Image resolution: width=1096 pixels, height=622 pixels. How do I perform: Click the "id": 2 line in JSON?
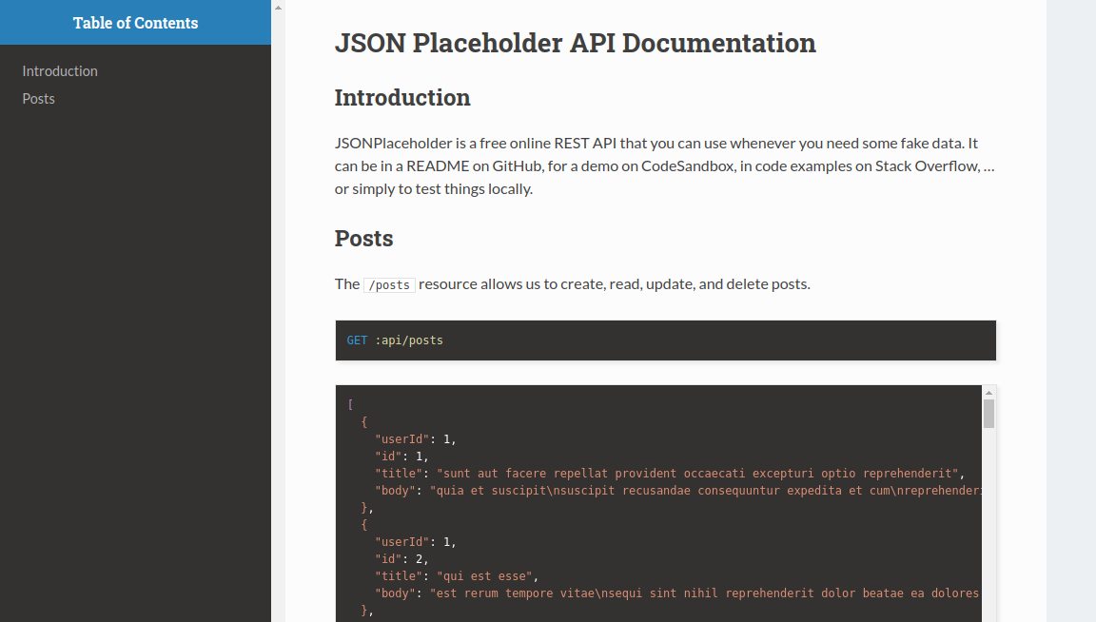pyautogui.click(x=401, y=559)
